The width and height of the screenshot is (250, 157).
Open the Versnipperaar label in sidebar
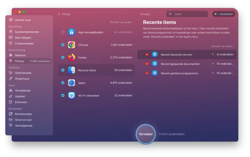pyautogui.click(x=24, y=126)
